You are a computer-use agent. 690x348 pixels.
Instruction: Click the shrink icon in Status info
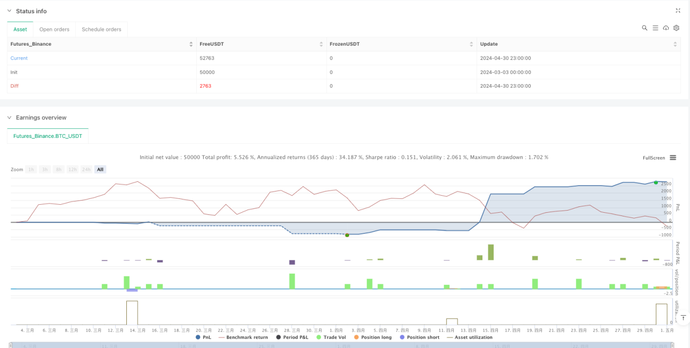point(678,11)
